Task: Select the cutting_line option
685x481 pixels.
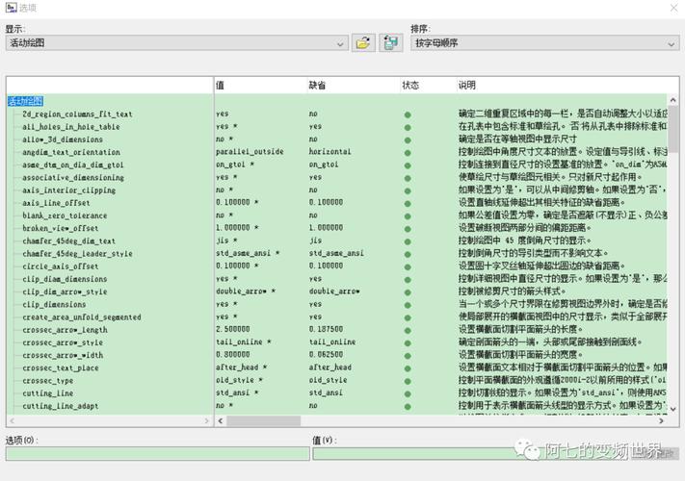Action: click(x=47, y=393)
